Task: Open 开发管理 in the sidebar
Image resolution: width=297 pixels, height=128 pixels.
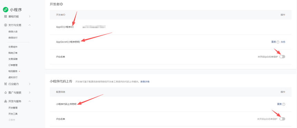Action: pyautogui.click(x=13, y=108)
